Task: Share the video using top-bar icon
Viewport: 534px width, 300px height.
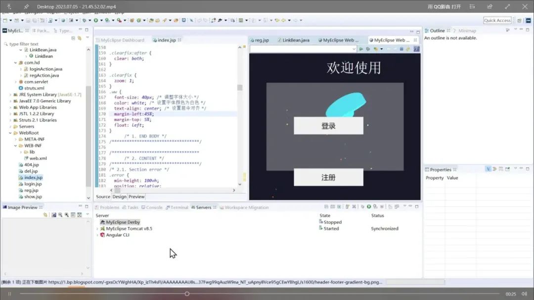Action: (489, 6)
